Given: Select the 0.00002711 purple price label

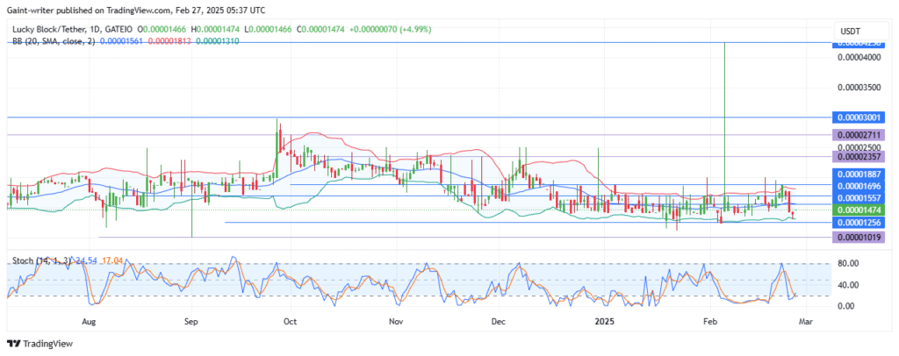Looking at the screenshot, I should (858, 135).
